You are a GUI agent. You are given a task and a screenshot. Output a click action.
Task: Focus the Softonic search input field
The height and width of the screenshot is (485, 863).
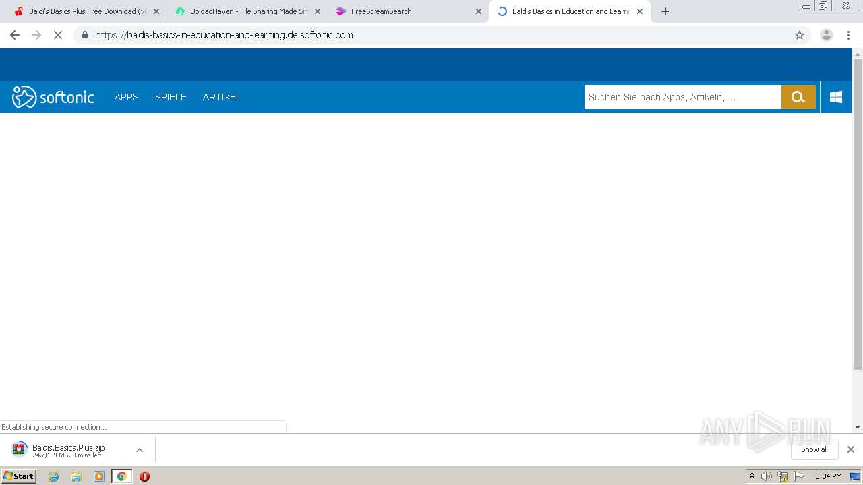tap(682, 97)
